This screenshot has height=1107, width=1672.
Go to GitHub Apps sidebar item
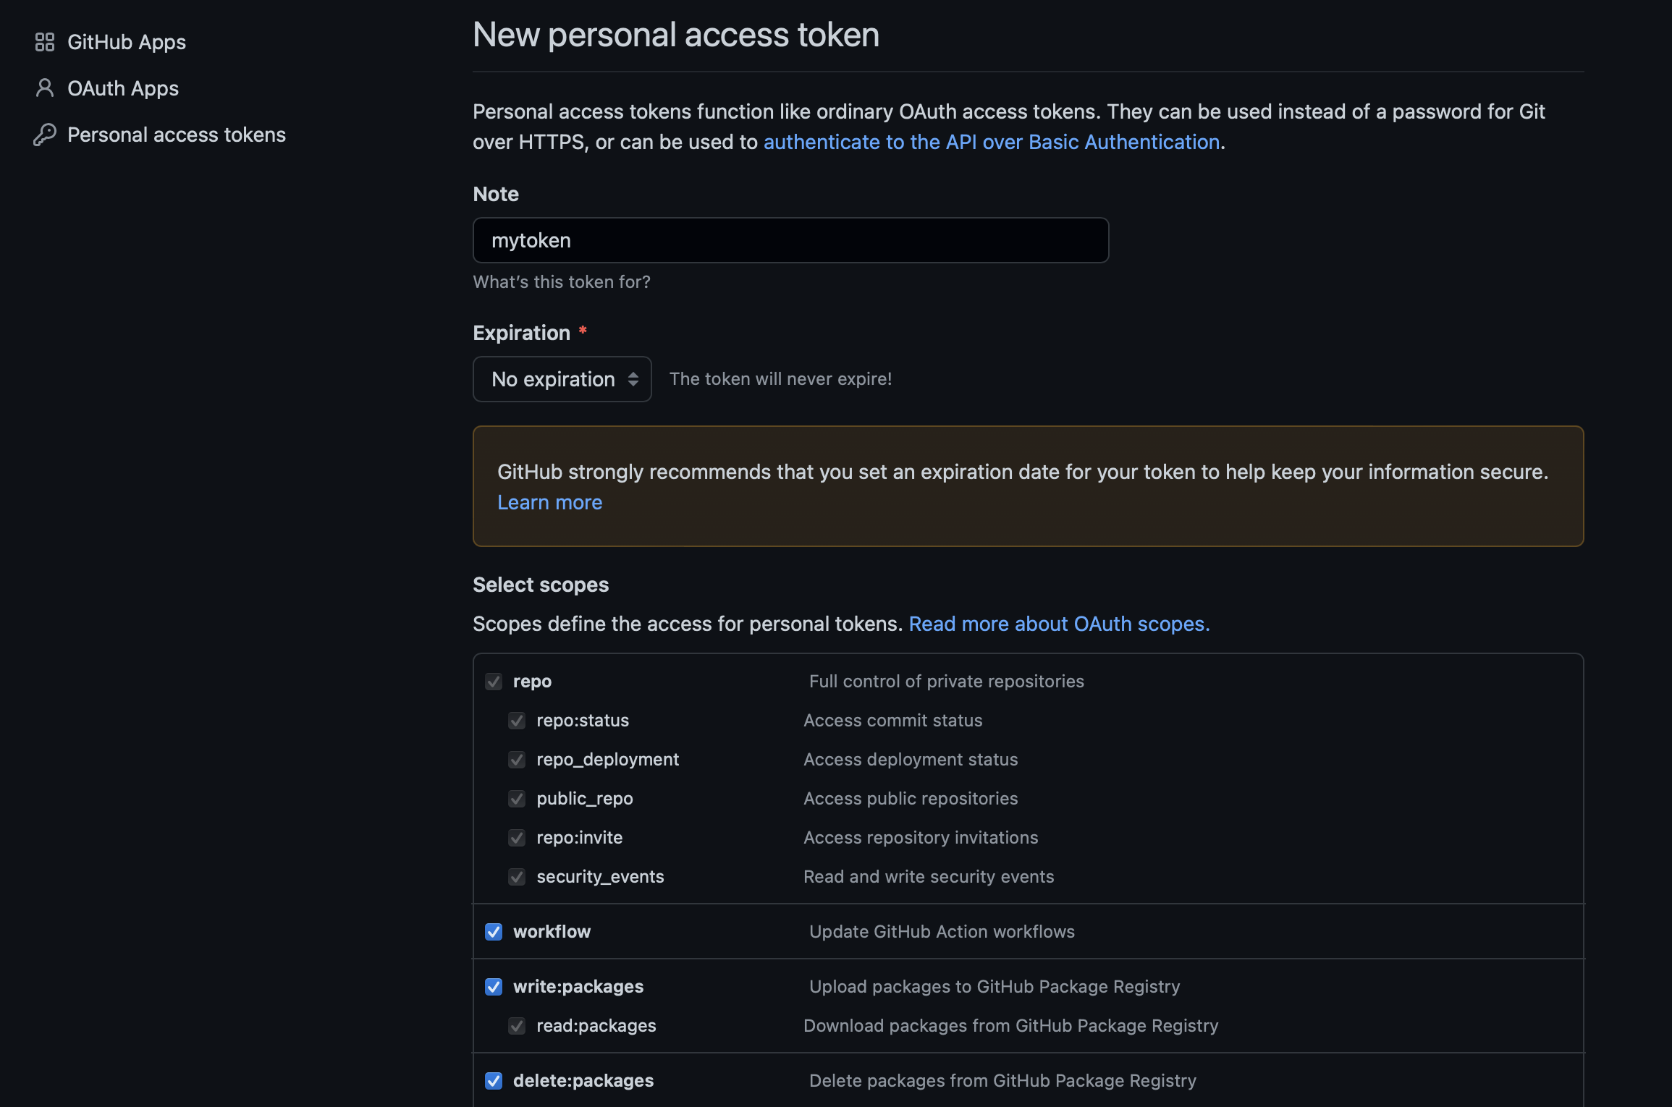pyautogui.click(x=126, y=42)
